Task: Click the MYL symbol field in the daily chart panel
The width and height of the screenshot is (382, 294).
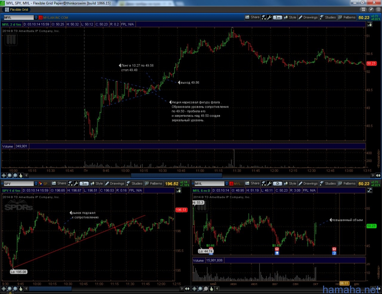Action: coord(209,184)
